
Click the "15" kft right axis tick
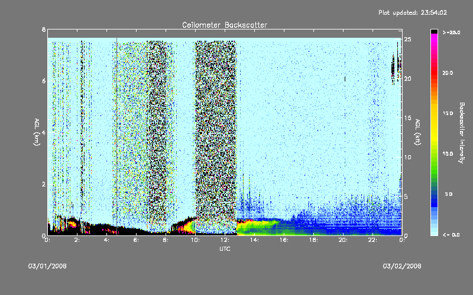(408, 118)
